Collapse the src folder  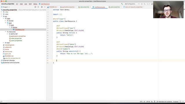point(1,16)
